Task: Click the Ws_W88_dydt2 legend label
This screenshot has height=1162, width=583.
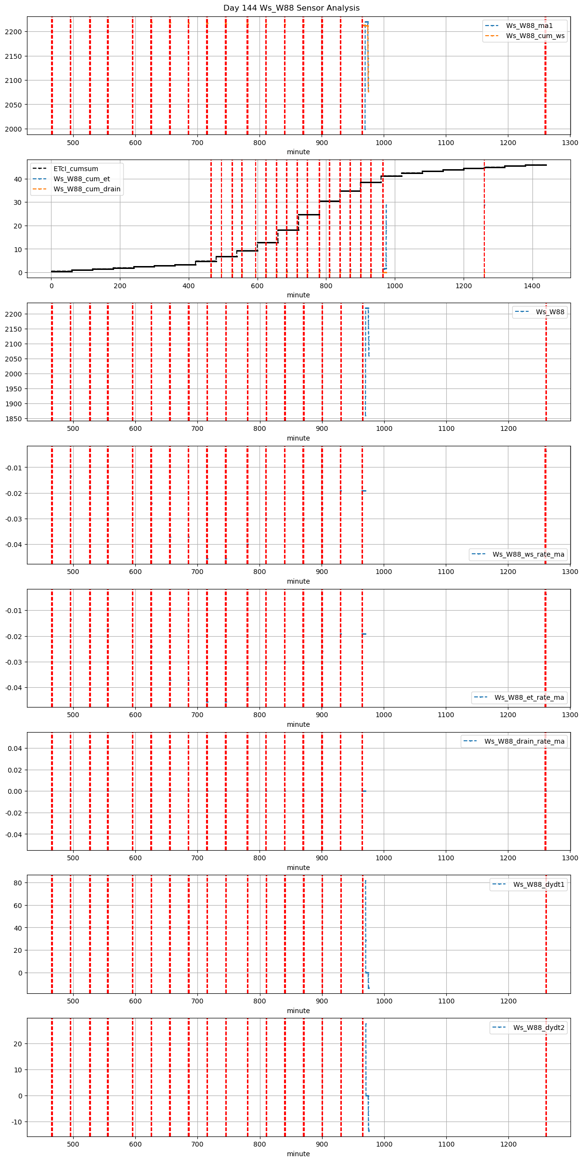Action: pos(539,1028)
